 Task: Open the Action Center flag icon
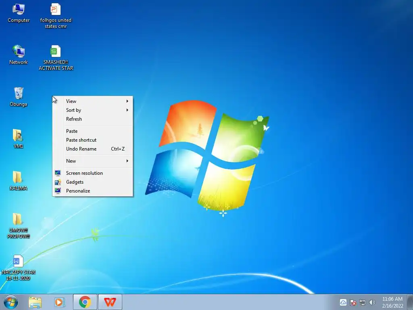[353, 302]
